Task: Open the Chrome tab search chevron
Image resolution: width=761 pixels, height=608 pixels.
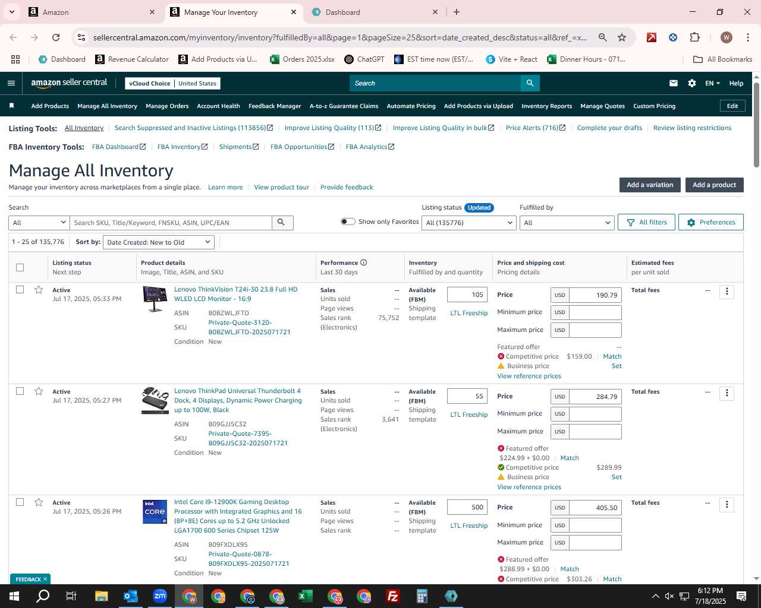Action: pyautogui.click(x=12, y=12)
